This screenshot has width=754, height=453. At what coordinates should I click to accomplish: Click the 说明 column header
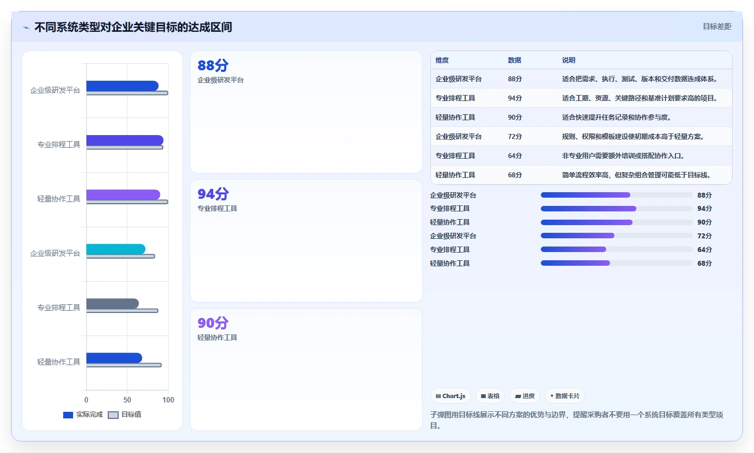[568, 60]
